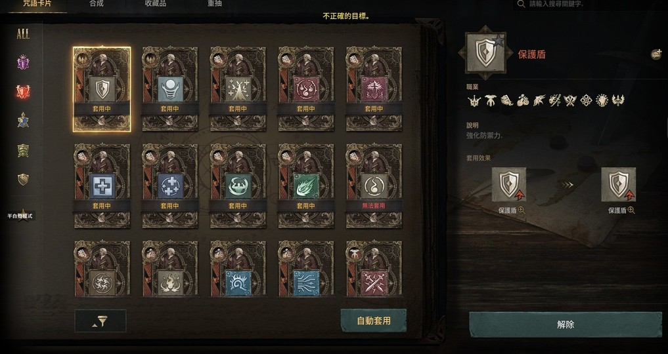Screen dimensions: 668x354
Task: Click the 解除 button
Action: pyautogui.click(x=566, y=324)
